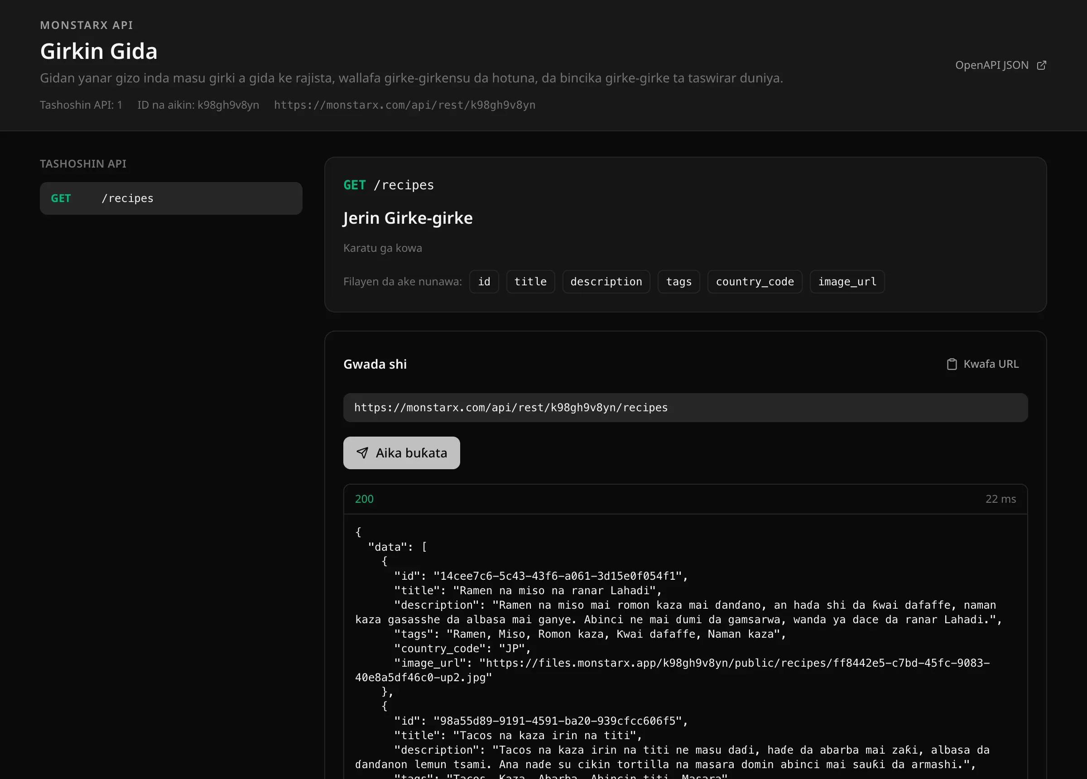Screen dimensions: 1087x779
Task: Click the "country_code": "JP" line in response
Action: 462,649
